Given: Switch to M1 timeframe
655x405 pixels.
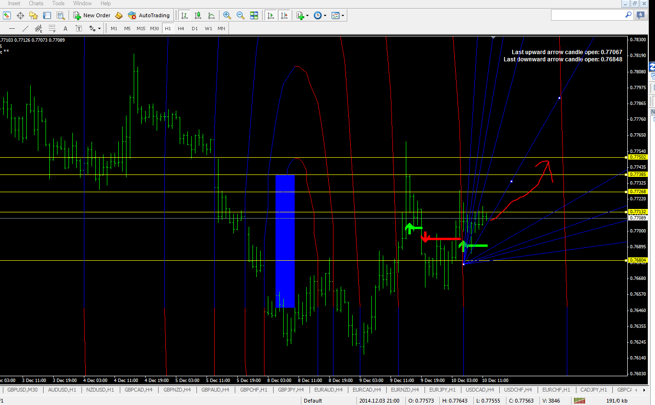Looking at the screenshot, I should point(114,28).
